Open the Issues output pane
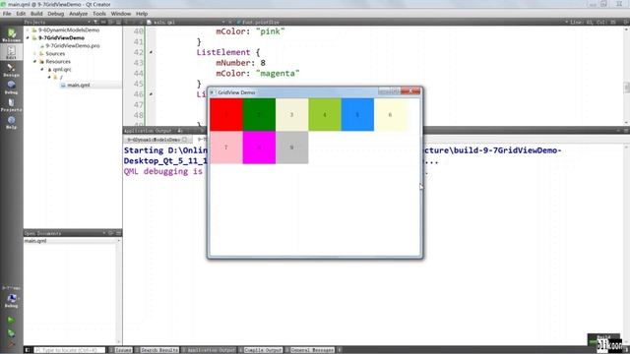The image size is (630, 354). point(120,350)
